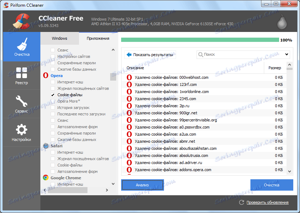This screenshot has height=213, width=300.
Task: Click the Opera icon on the aboutkazakhstan.com row
Action: 129,148
